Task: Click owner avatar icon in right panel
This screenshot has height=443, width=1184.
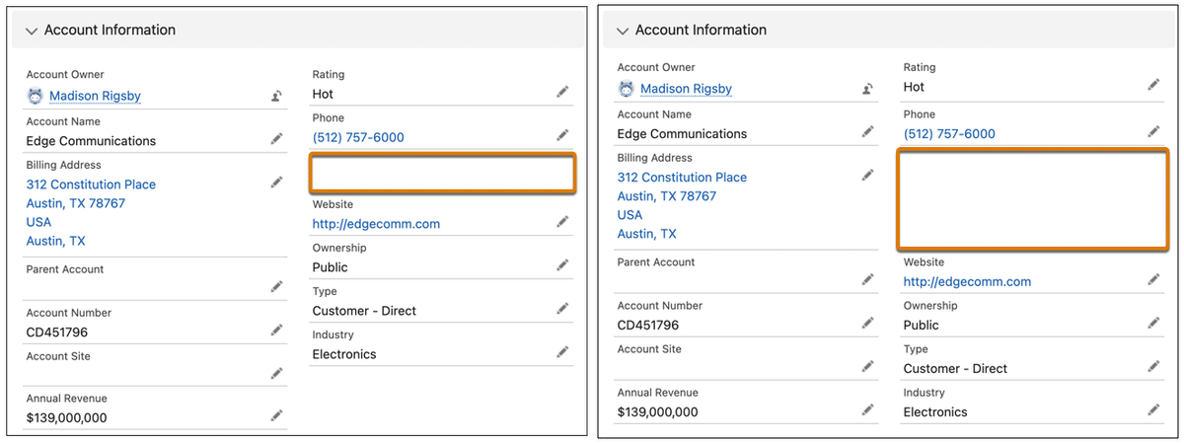Action: click(x=627, y=89)
